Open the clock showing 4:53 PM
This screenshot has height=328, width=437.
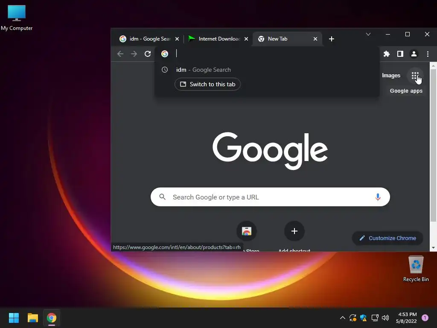click(406, 318)
